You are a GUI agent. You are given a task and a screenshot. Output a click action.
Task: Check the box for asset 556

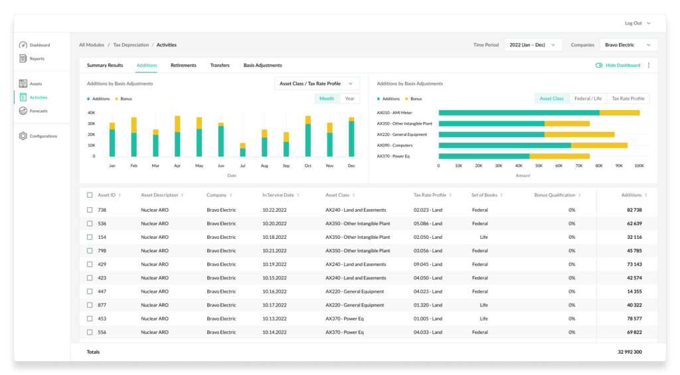click(90, 333)
